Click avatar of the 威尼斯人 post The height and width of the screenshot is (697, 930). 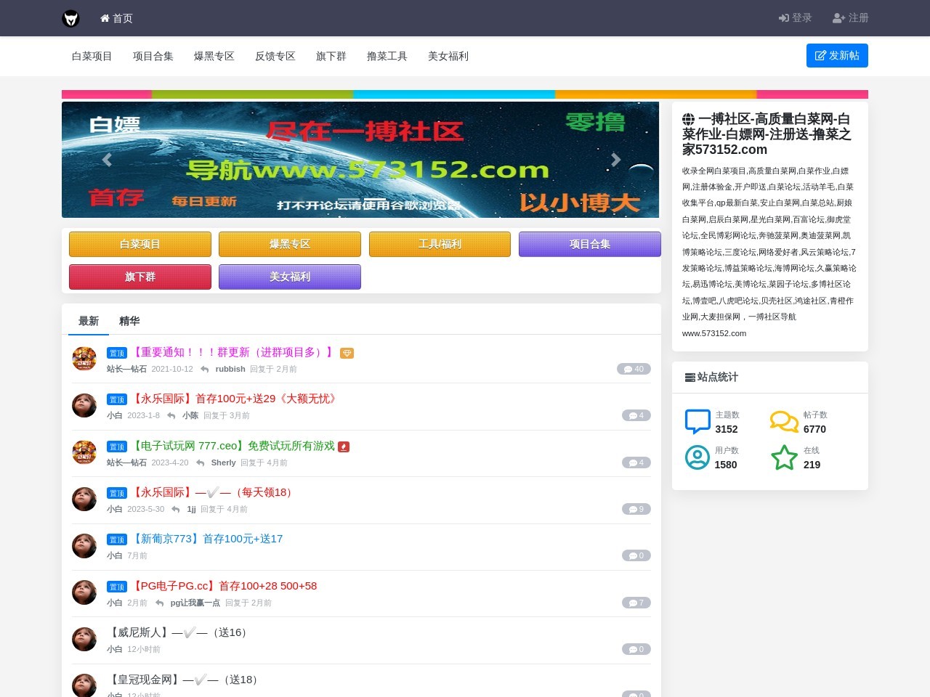tap(84, 639)
